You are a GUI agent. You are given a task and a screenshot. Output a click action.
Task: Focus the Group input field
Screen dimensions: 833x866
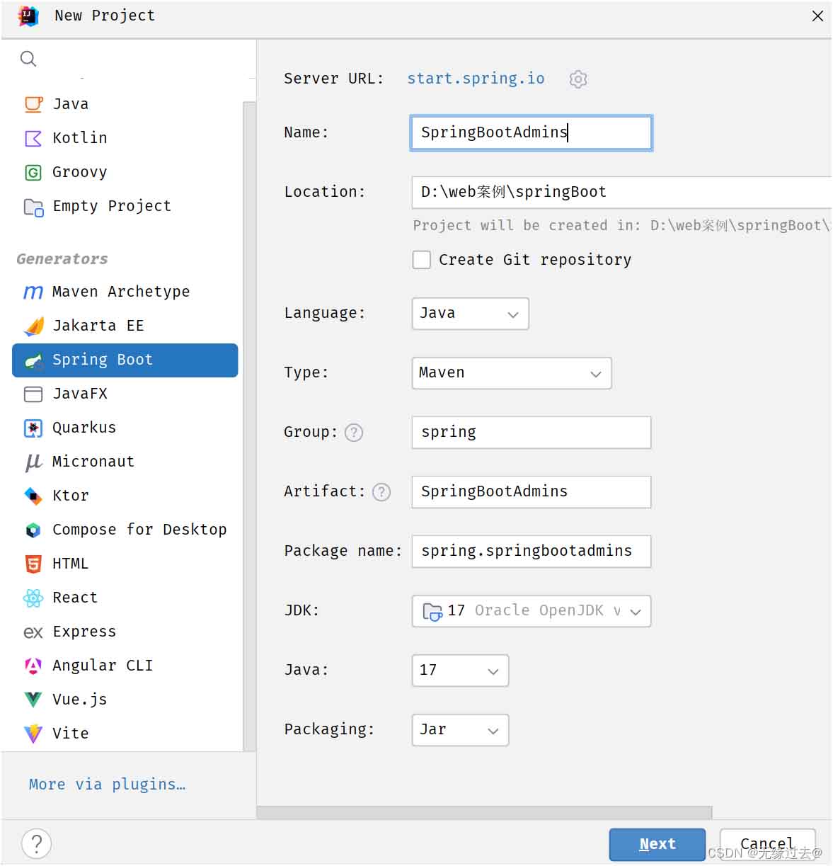pyautogui.click(x=531, y=433)
